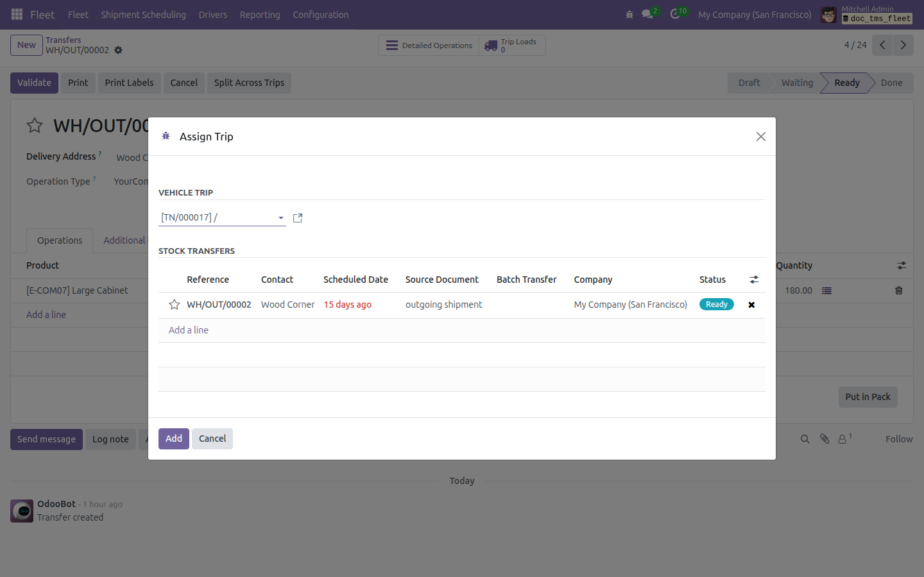
Task: Open external link for trip TN/000017
Action: point(298,218)
